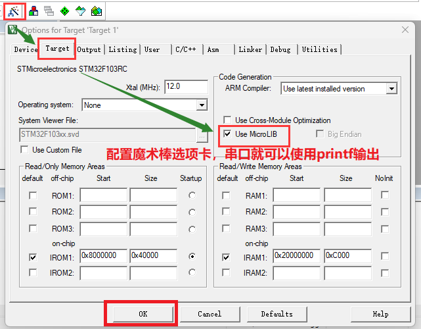
Task: Open the C/C++ tab
Action: coord(186,49)
